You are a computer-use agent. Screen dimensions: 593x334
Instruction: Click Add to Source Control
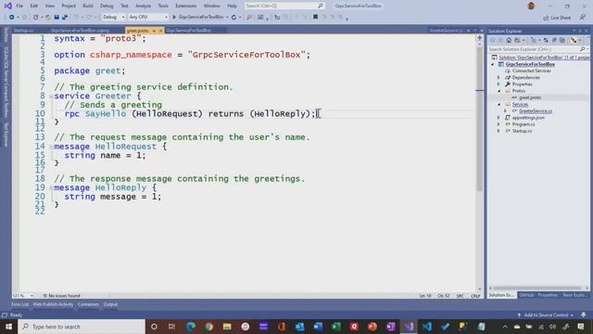(546, 315)
